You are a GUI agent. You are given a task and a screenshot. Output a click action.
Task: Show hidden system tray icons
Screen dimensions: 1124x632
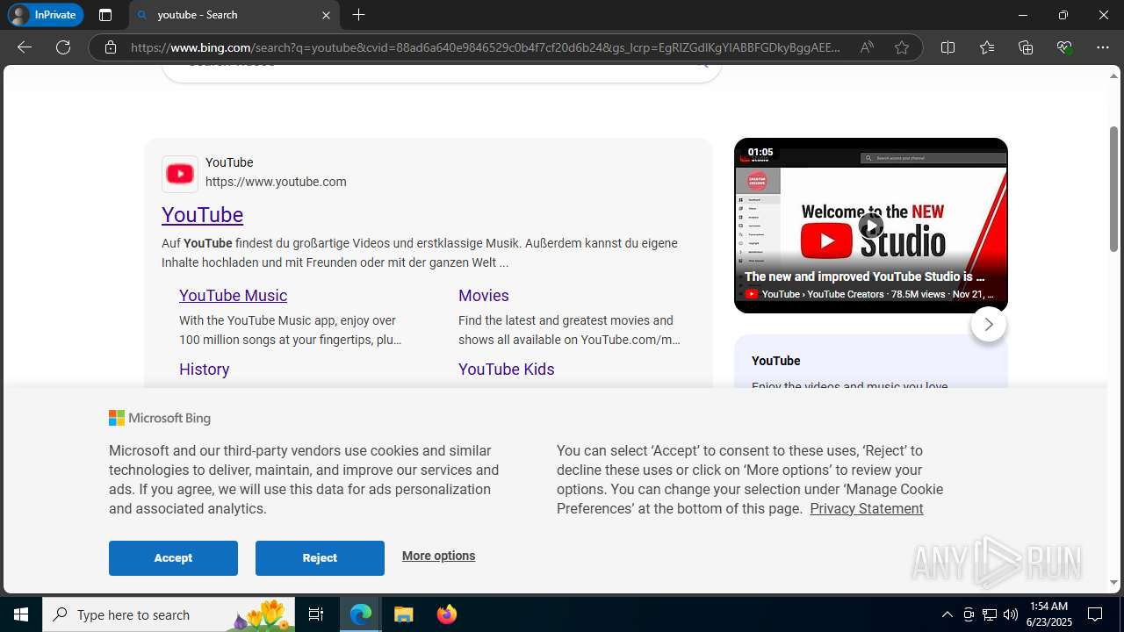(947, 614)
